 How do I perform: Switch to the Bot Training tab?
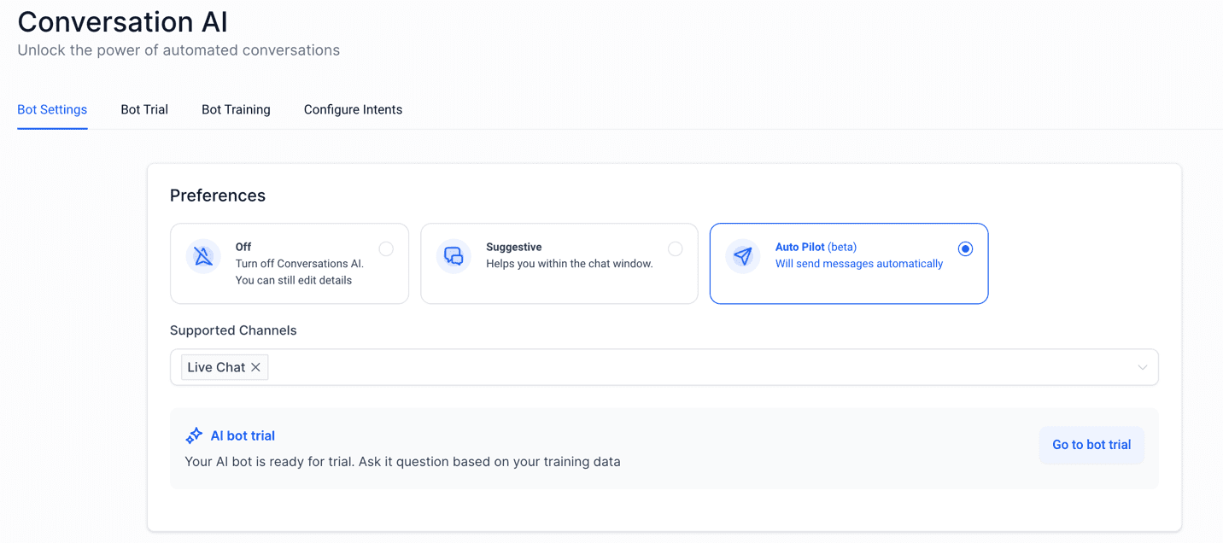point(236,109)
